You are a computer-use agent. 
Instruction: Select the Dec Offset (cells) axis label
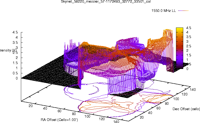(x=186, y=109)
